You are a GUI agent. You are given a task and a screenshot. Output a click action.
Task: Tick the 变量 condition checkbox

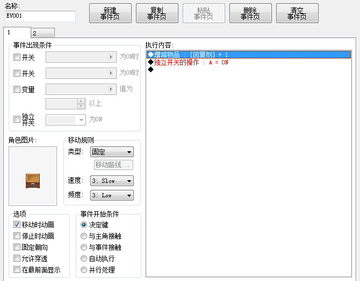17,89
